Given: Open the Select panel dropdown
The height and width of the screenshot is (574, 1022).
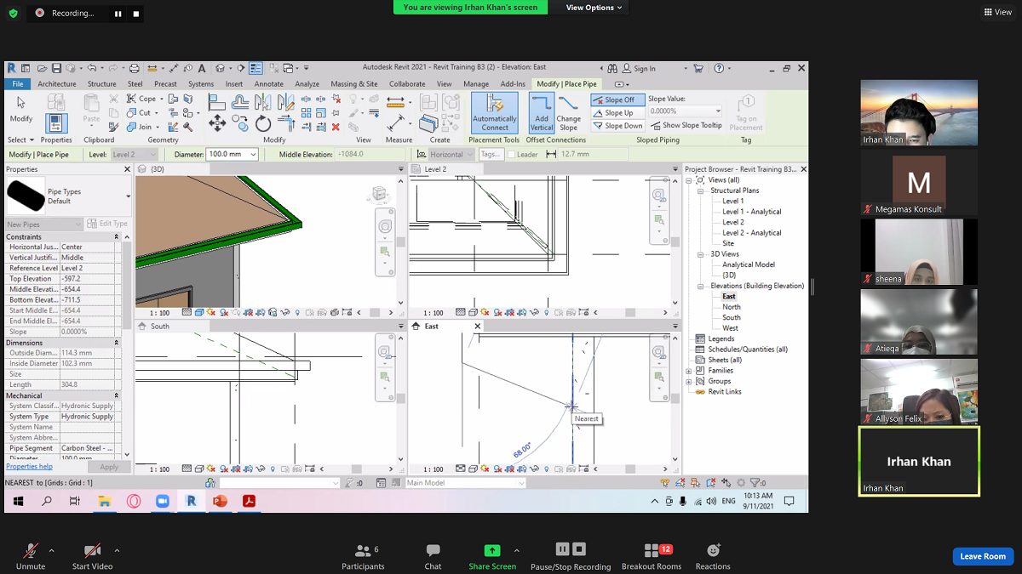Looking at the screenshot, I should click(21, 139).
